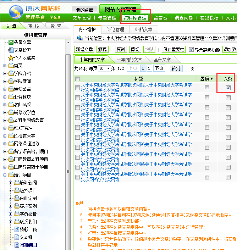Open the 文章管理 menu item
This screenshot has width=237, height=250.
[x=82, y=18]
